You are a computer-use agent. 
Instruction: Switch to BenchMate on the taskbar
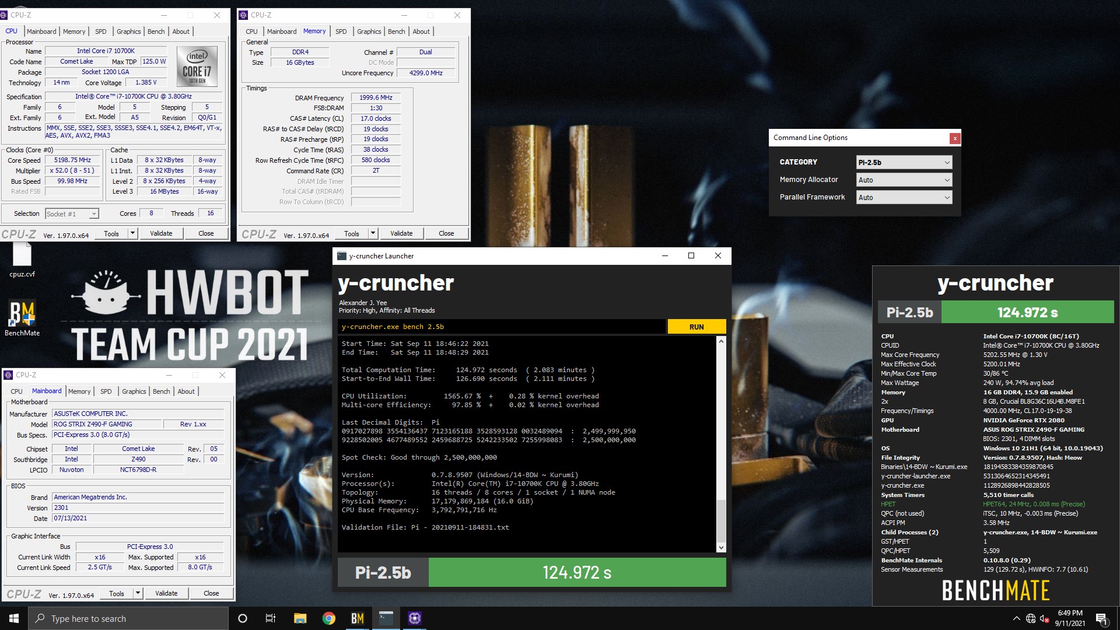point(358,618)
